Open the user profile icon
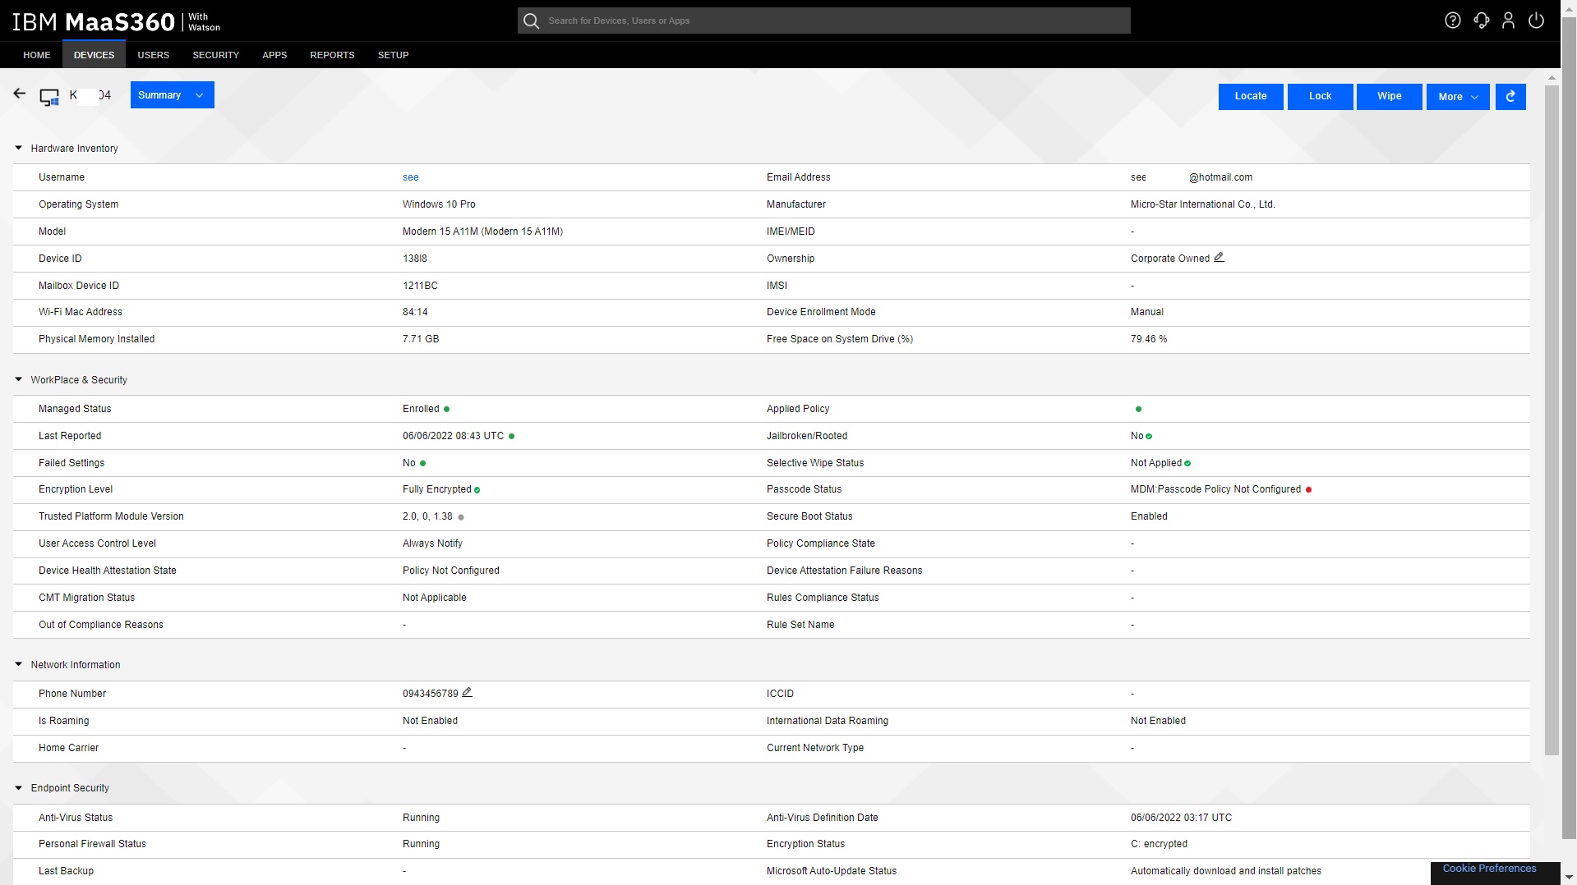Viewport: 1577px width, 885px height. coord(1509,21)
